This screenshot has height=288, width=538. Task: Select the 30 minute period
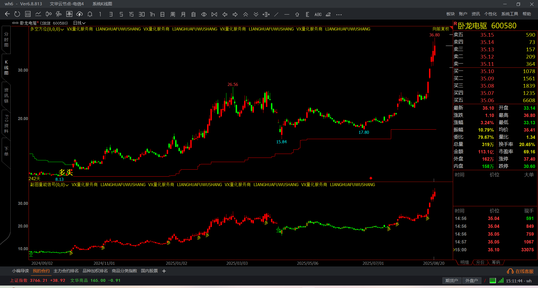click(x=142, y=14)
